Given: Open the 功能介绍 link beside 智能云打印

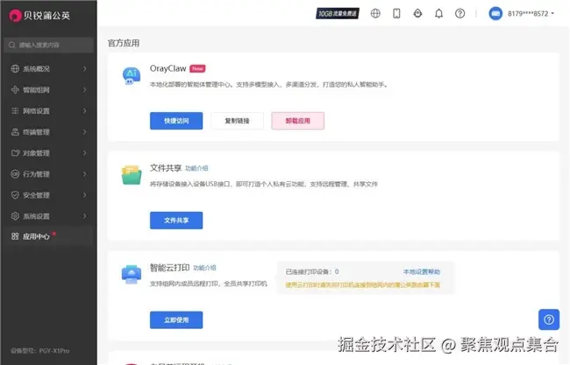Looking at the screenshot, I should coord(204,268).
